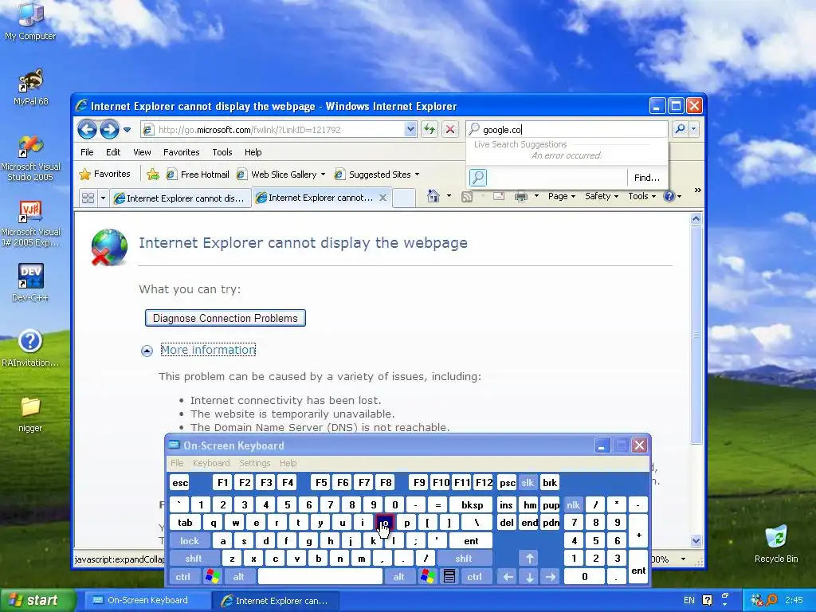Open the View menu in Internet Explorer
This screenshot has height=612, width=816.
click(142, 152)
